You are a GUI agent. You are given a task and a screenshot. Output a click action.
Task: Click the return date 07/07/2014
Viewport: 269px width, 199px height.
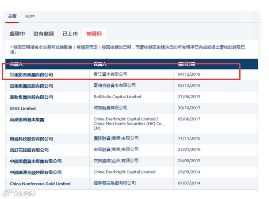pyautogui.click(x=189, y=183)
